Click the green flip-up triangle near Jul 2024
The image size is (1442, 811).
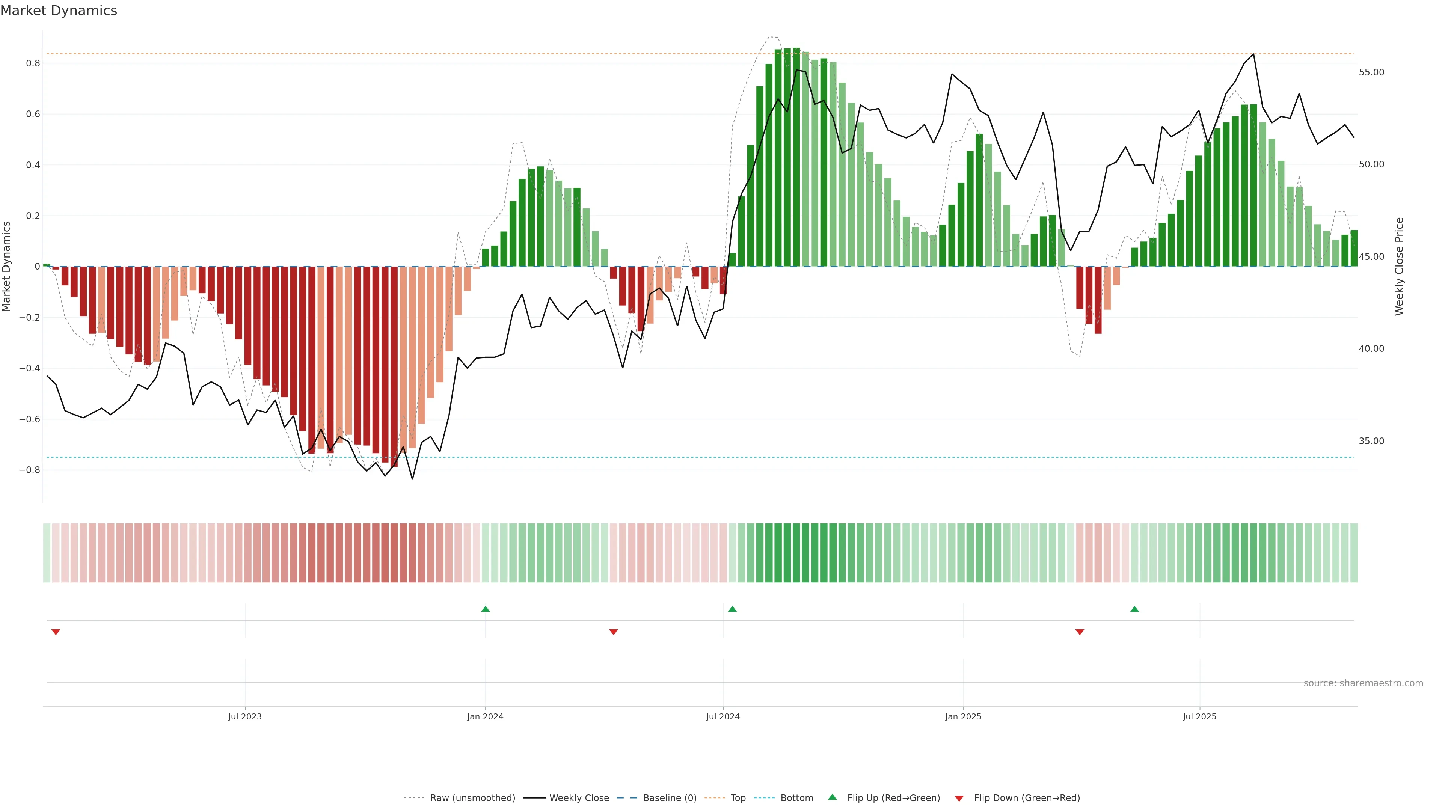[732, 609]
